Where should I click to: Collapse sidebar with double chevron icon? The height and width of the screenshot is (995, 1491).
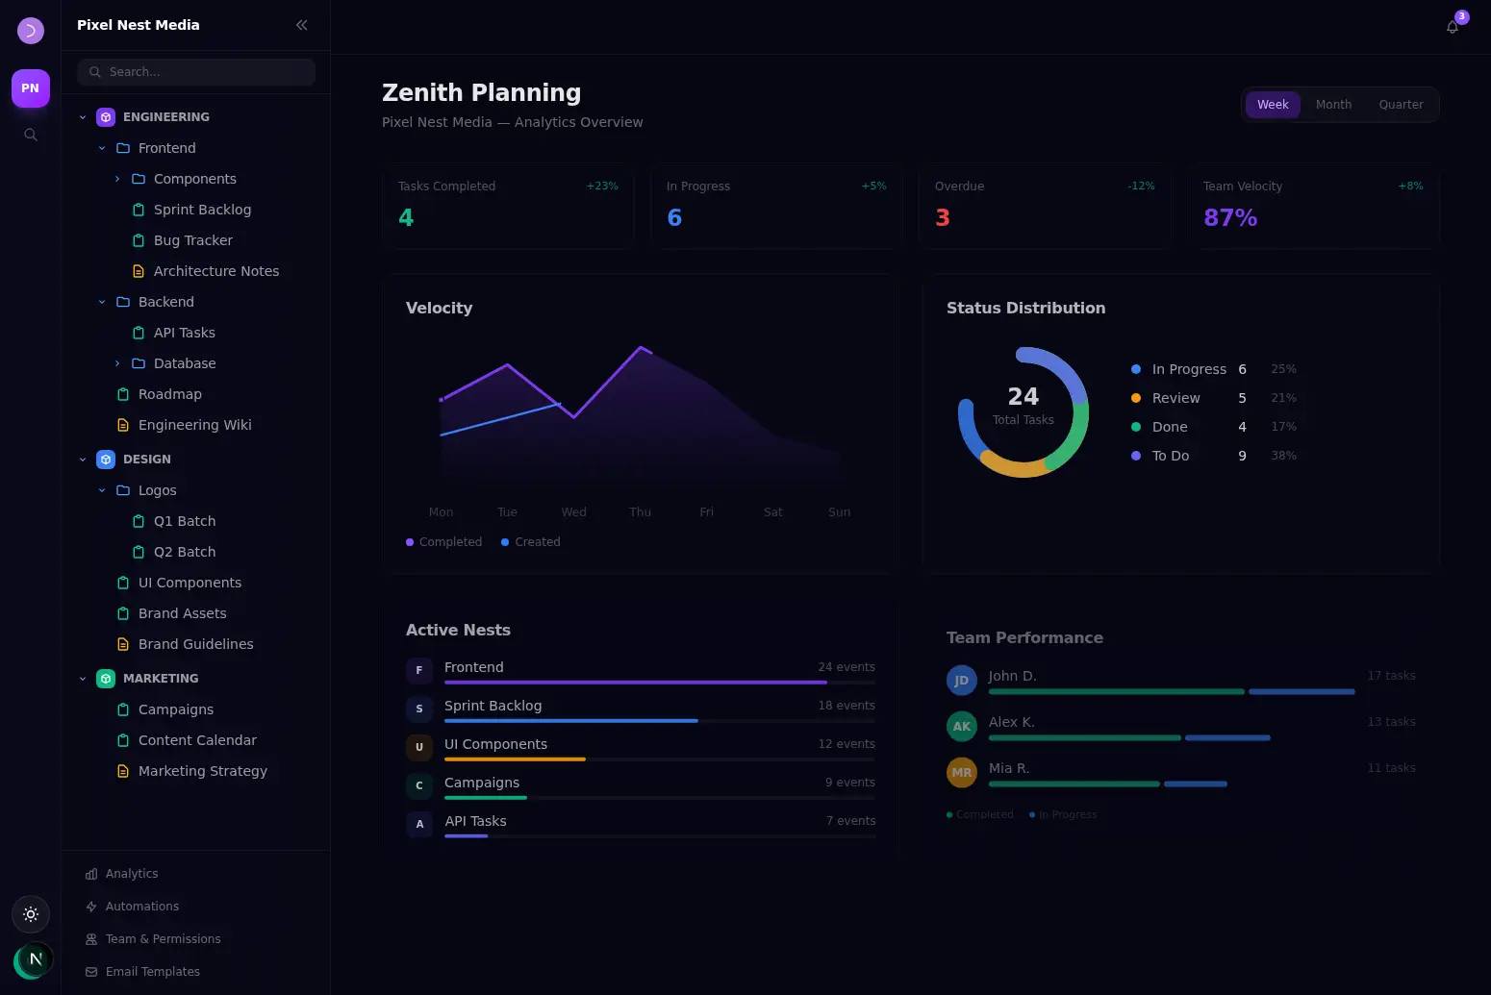coord(302,25)
